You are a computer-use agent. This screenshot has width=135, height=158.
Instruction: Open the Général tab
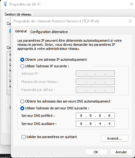pos(21,31)
